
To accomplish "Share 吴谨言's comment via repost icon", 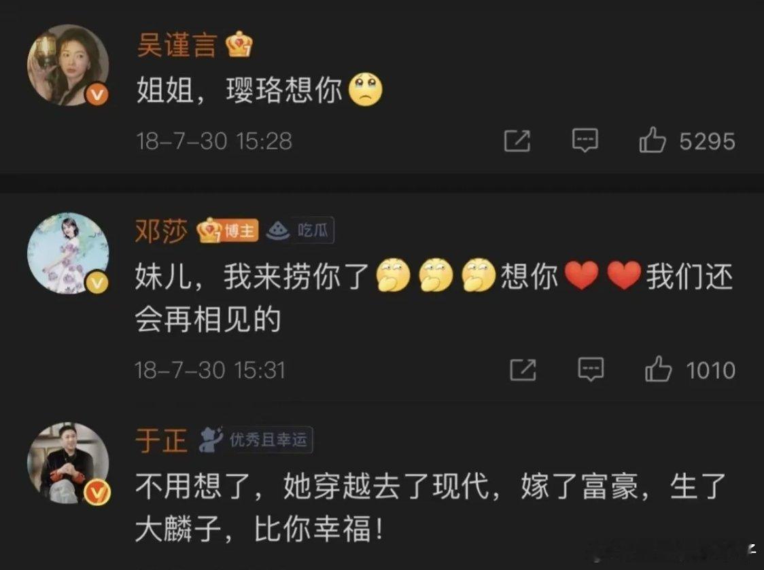I will 517,141.
